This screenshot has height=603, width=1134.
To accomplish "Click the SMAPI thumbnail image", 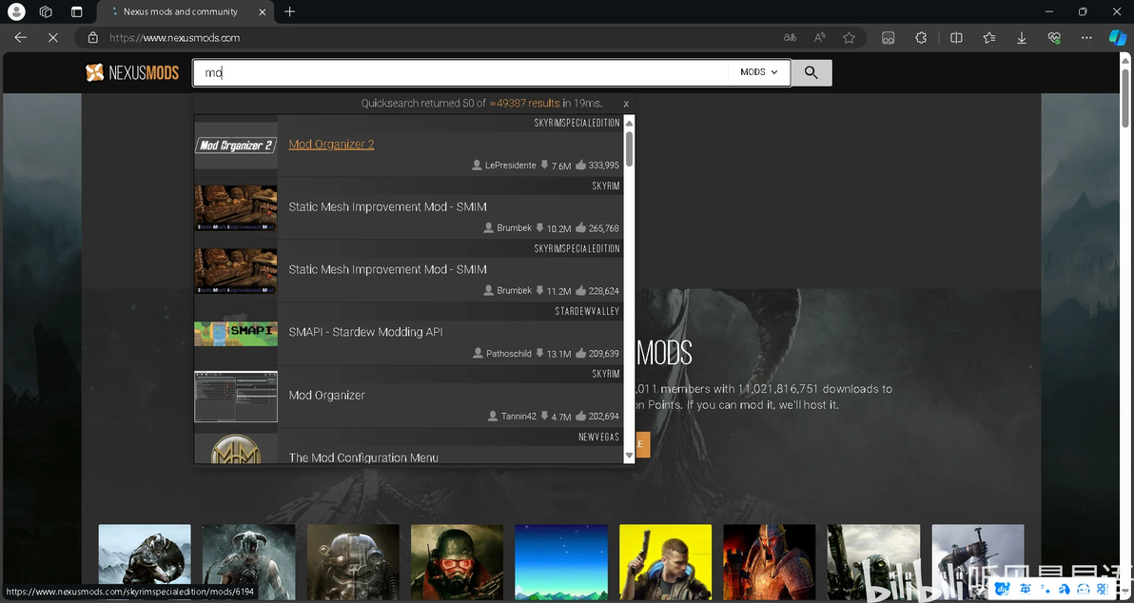I will (x=236, y=333).
